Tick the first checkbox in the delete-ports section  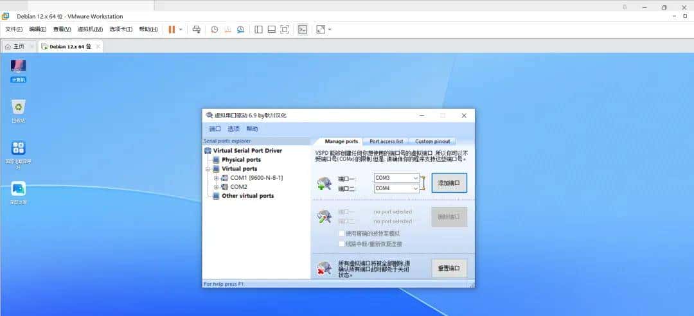[341, 233]
